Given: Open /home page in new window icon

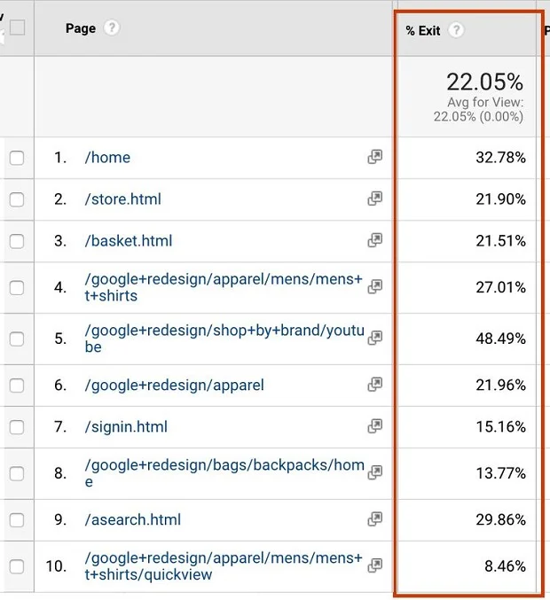Looking at the screenshot, I should (x=374, y=157).
